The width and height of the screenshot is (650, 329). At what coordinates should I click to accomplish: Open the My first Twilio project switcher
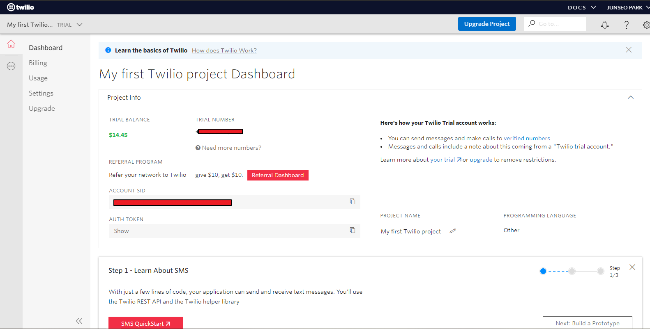click(x=45, y=25)
